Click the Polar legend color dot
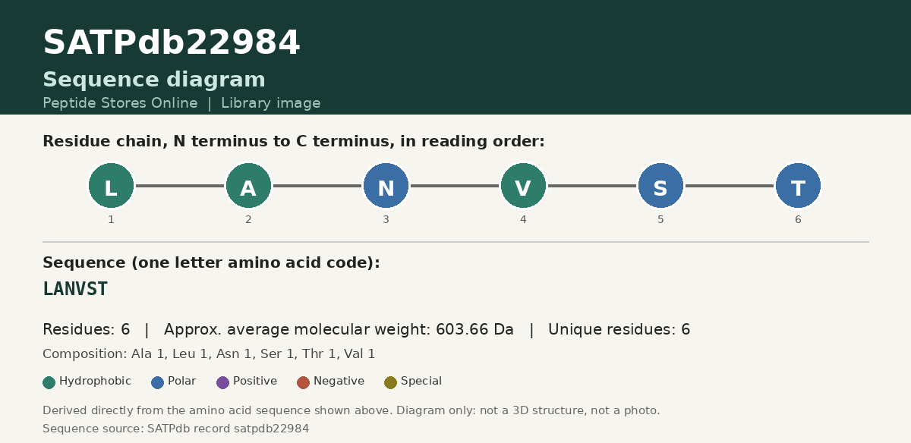This screenshot has width=911, height=443. pyautogui.click(x=158, y=382)
